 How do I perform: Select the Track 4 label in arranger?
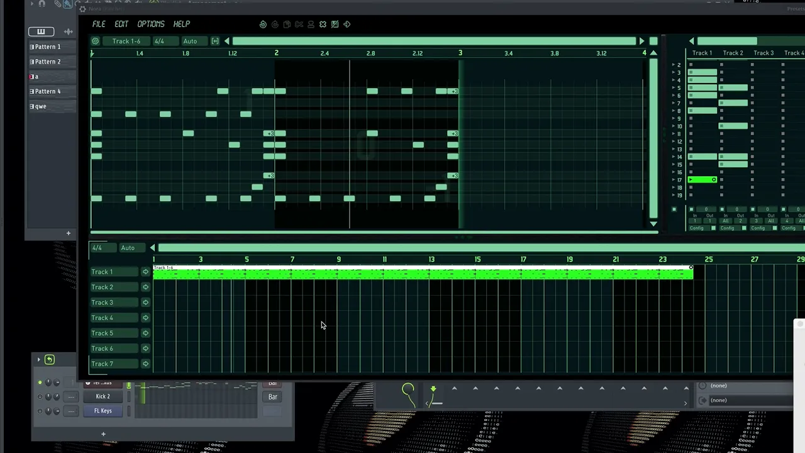(x=114, y=318)
